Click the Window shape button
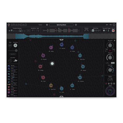The image size is (123, 123). (86, 30)
